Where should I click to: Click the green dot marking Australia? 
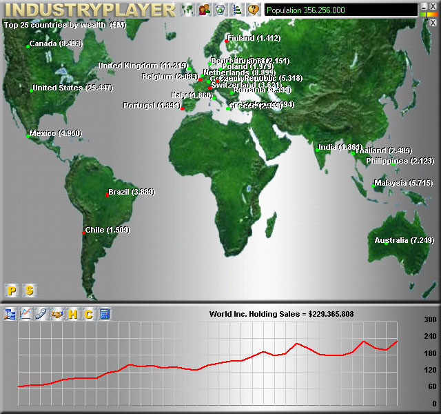coord(386,244)
